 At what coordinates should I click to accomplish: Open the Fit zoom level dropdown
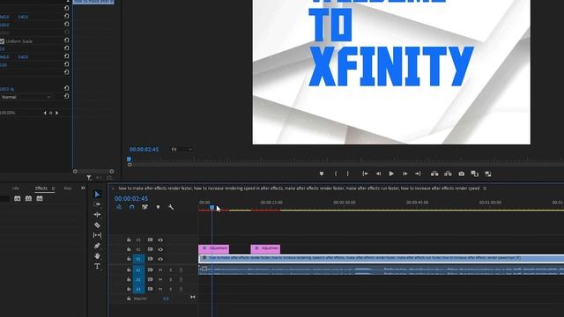tap(182, 150)
